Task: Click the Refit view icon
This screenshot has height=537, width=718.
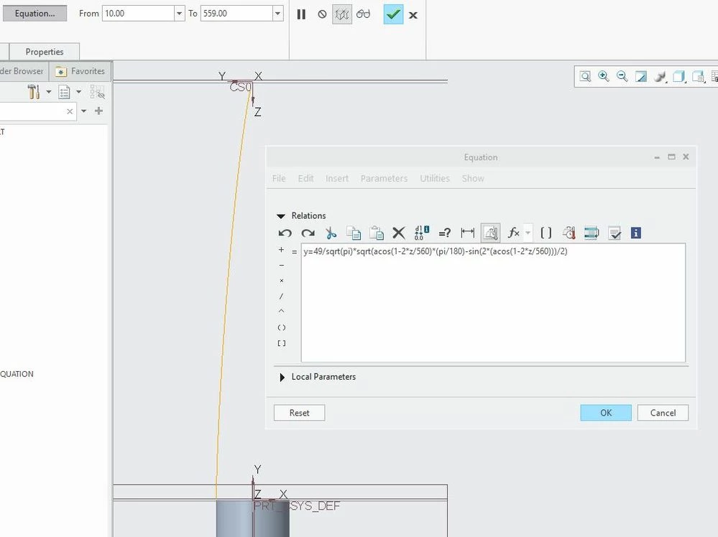Action: tap(585, 76)
